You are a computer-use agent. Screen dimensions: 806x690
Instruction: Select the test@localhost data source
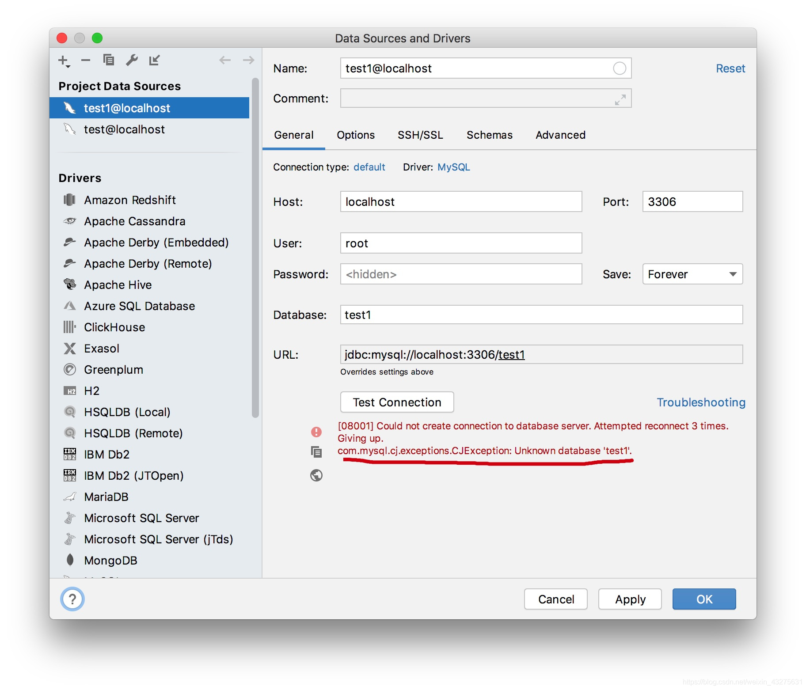point(124,129)
